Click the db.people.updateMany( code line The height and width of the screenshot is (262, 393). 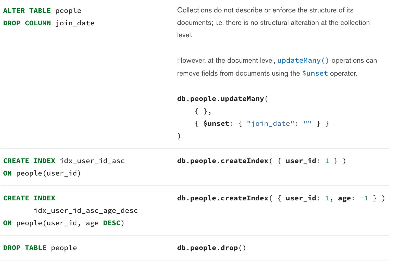(x=222, y=99)
